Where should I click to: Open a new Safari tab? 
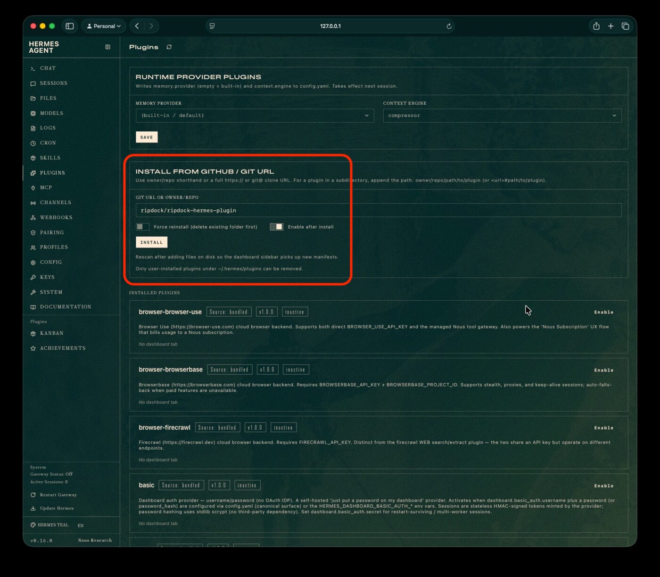611,26
